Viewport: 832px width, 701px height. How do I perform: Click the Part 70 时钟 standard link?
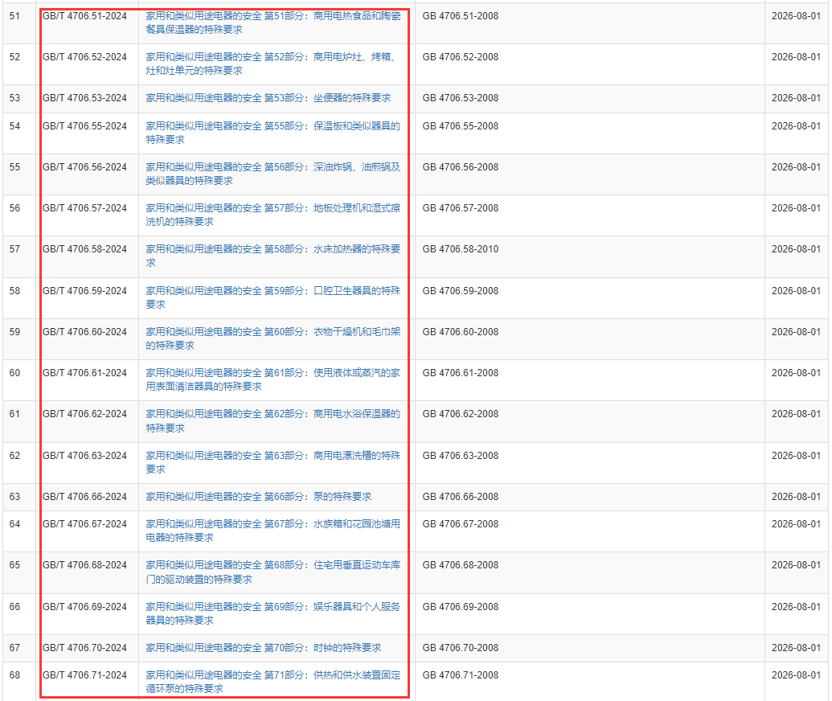click(263, 648)
